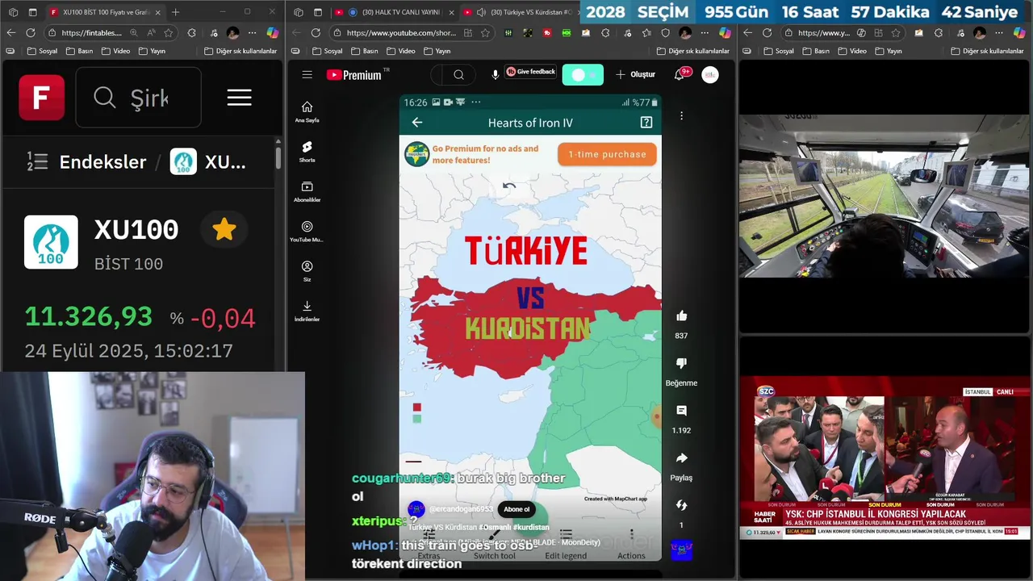1033x581 pixels.
Task: Open a new tab in Fintables window
Action: 175,12
